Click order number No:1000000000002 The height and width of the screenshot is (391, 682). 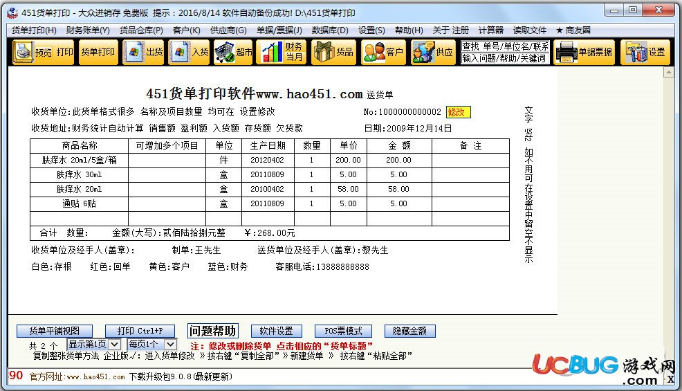point(402,112)
